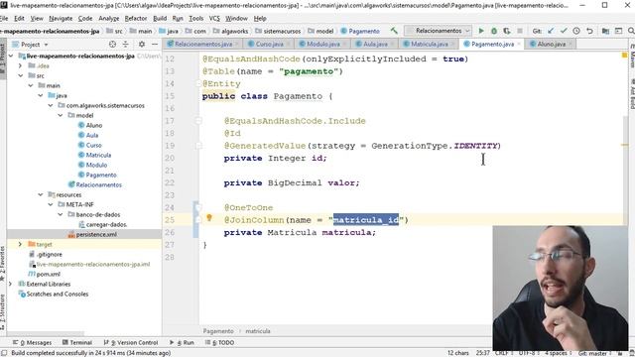Click the matricula breadcrumb below the editor
This screenshot has width=635, height=357.
[x=258, y=331]
